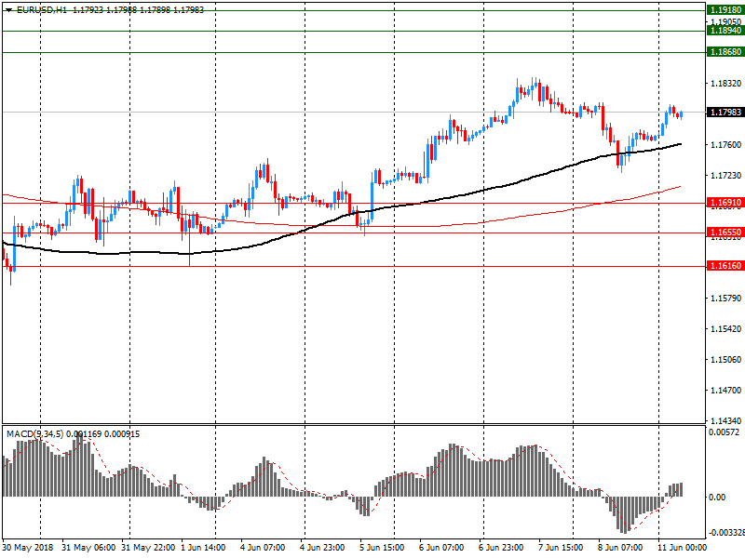This screenshot has height=558, width=745.
Task: Select the 1.16160 red price level label
Action: point(725,266)
